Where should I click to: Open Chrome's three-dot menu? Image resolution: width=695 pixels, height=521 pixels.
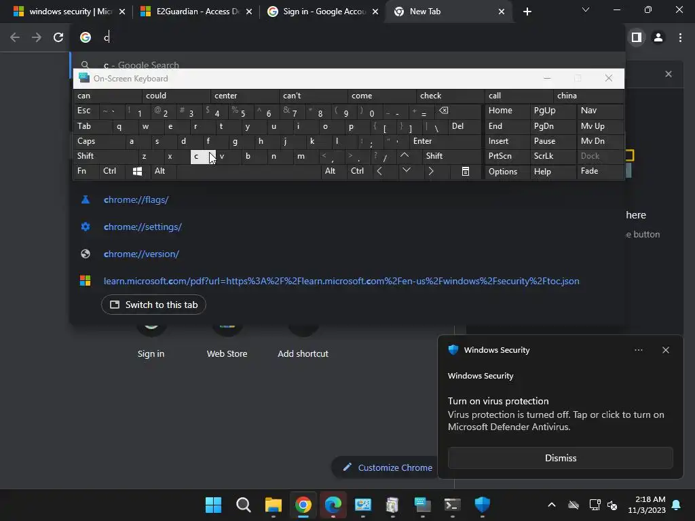point(680,38)
